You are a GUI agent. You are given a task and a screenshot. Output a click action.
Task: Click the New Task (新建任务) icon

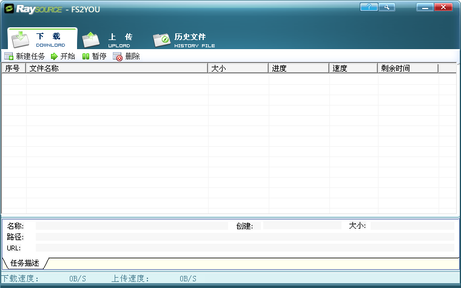click(8, 56)
